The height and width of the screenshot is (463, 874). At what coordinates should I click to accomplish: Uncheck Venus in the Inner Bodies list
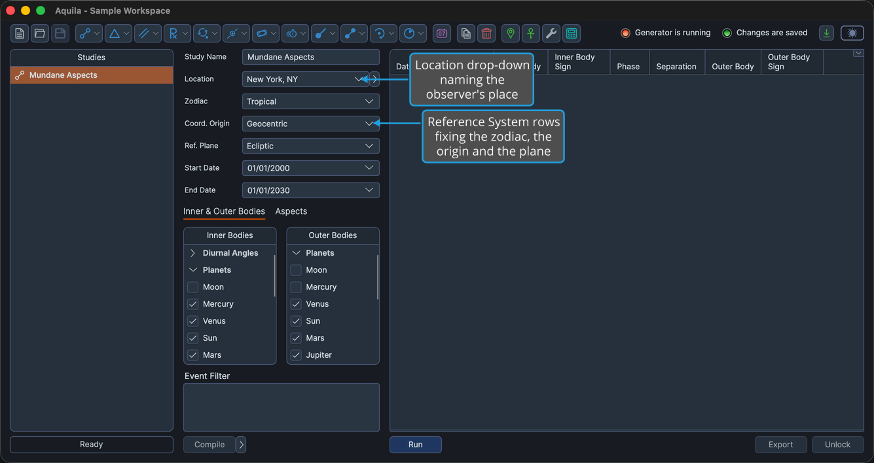point(192,321)
